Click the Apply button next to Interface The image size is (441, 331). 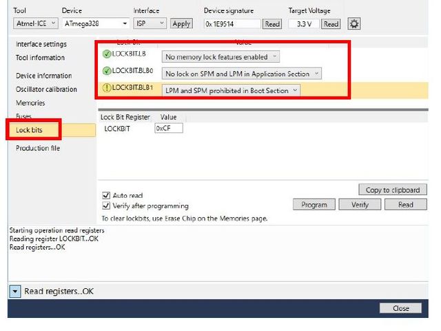click(181, 23)
